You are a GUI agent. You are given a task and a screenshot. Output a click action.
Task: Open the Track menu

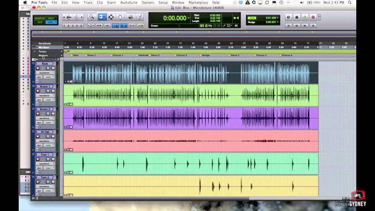(88, 2)
